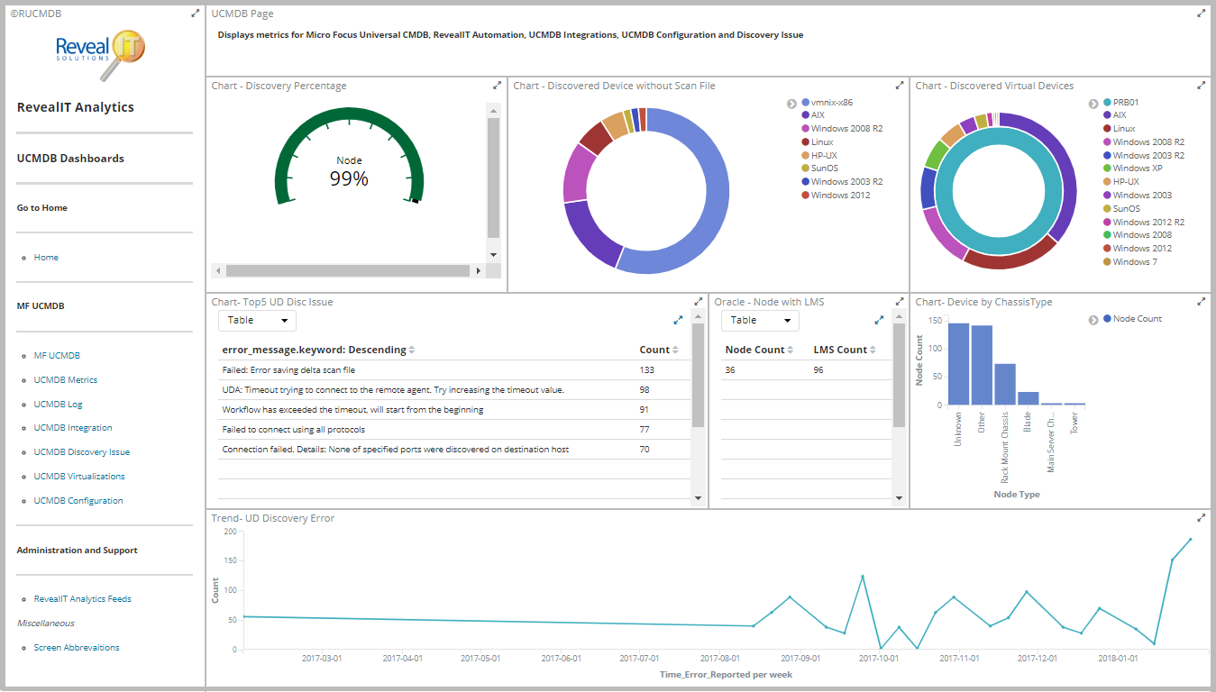Expand the Oracle Node with LMS panel
The image size is (1216, 692).
tap(899, 302)
